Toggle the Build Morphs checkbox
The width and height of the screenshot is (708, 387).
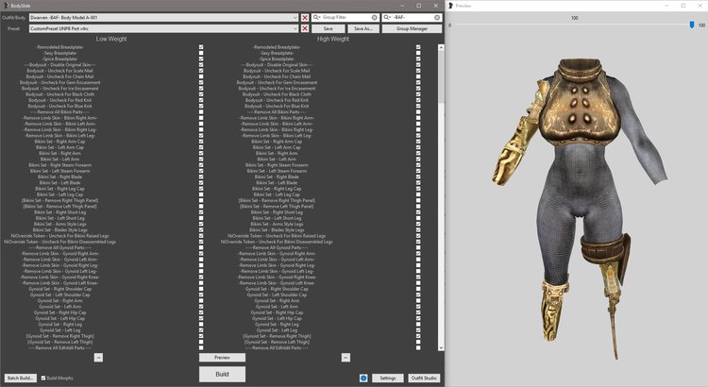click(43, 378)
